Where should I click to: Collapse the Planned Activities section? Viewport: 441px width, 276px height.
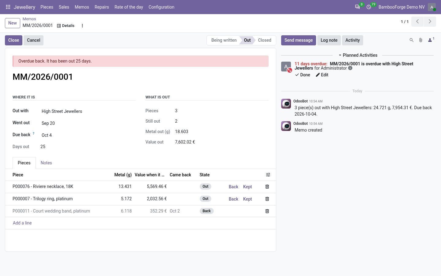pyautogui.click(x=358, y=55)
